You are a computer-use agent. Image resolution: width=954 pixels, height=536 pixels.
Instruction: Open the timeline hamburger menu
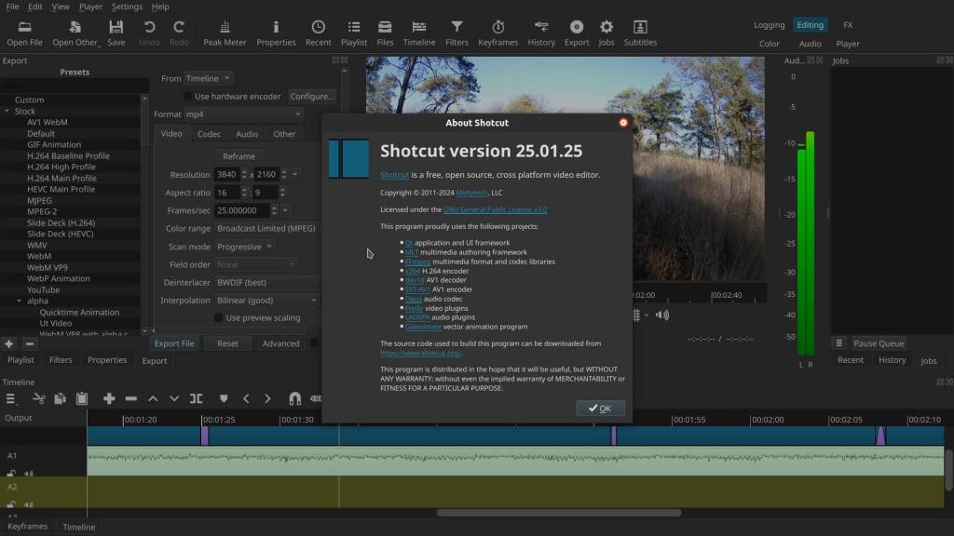point(10,398)
